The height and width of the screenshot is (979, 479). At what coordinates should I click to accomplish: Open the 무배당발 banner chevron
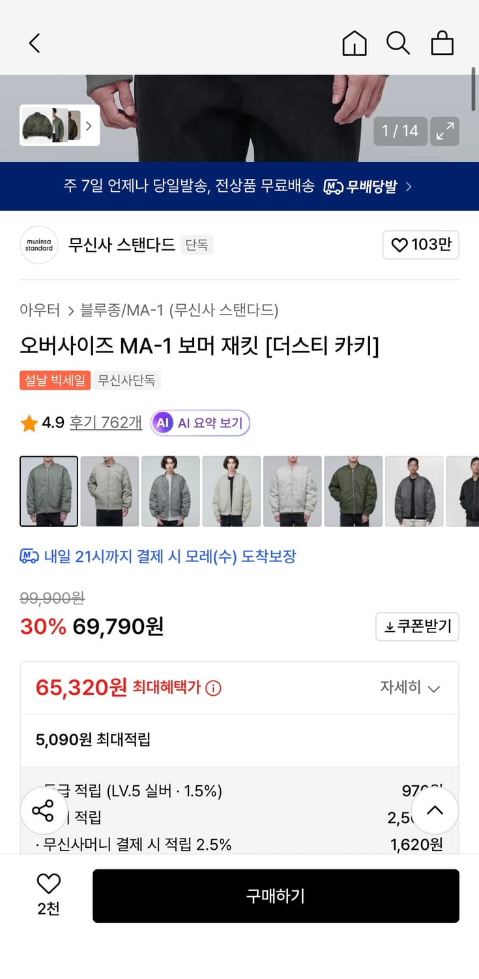coord(409,186)
